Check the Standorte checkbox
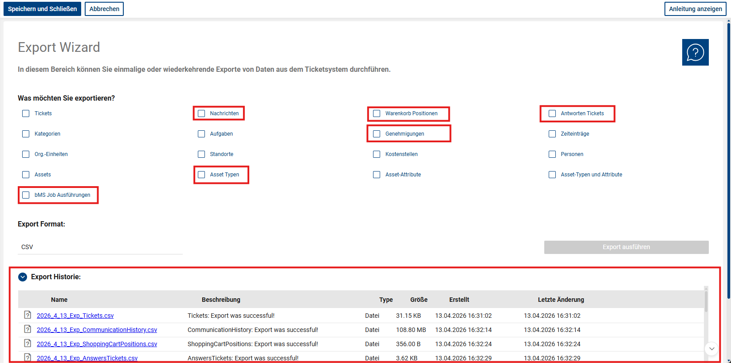The height and width of the screenshot is (363, 731). [x=201, y=154]
